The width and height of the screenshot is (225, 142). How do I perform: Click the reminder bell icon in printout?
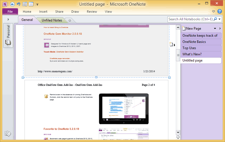tap(46, 96)
